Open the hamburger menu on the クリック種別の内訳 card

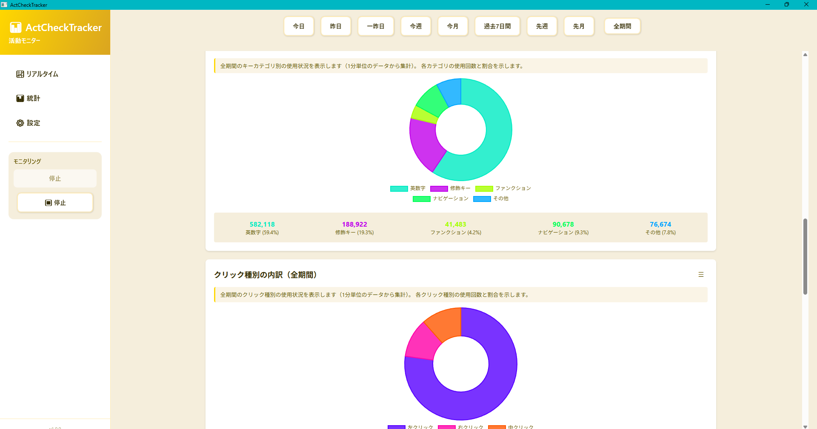tap(701, 274)
